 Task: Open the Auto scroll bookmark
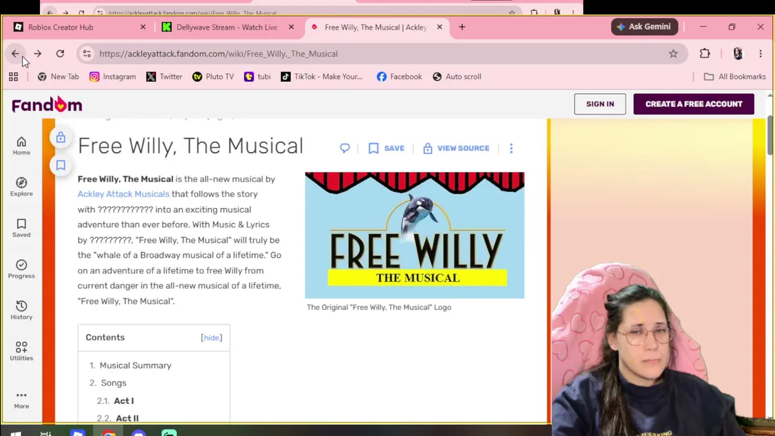coord(457,76)
